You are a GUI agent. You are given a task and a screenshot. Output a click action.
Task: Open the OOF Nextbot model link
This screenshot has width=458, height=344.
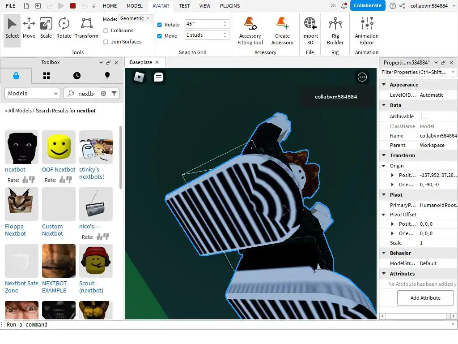(x=59, y=170)
